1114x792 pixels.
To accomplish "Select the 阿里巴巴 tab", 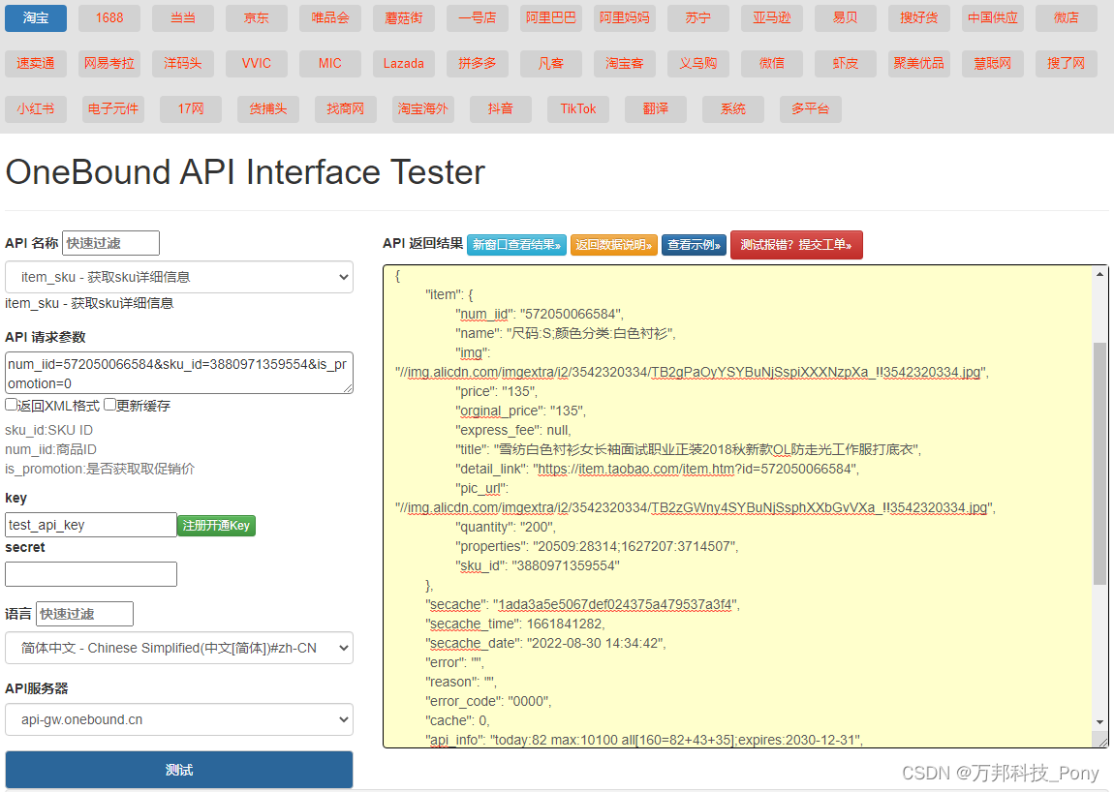I will (x=550, y=17).
